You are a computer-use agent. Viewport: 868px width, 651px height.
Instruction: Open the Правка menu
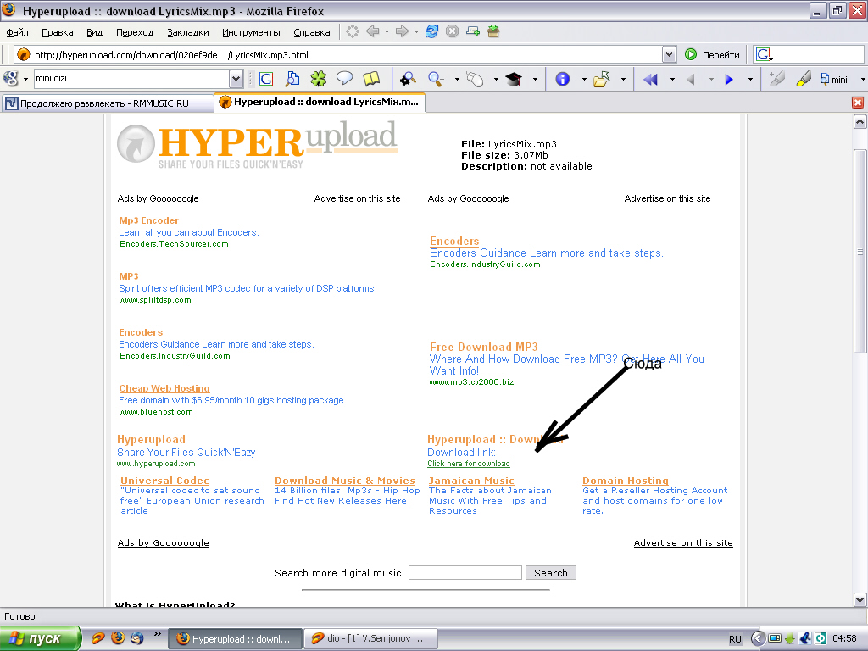tap(58, 32)
